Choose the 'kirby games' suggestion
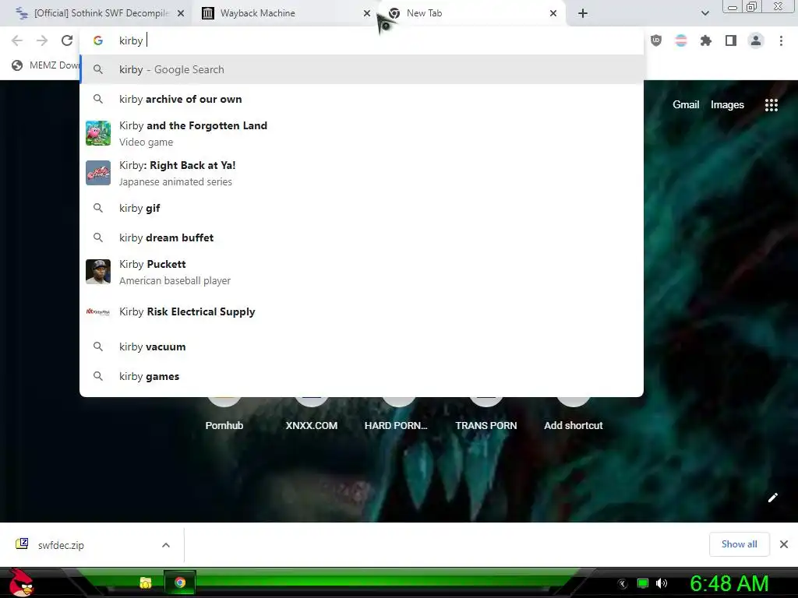 pyautogui.click(x=362, y=376)
